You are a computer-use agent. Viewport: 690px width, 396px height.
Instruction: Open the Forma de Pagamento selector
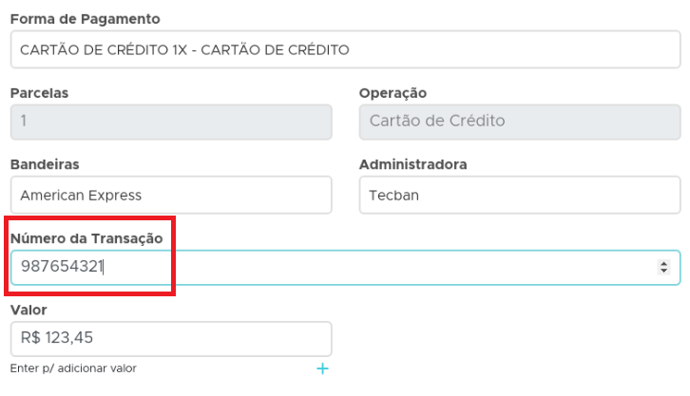click(345, 49)
